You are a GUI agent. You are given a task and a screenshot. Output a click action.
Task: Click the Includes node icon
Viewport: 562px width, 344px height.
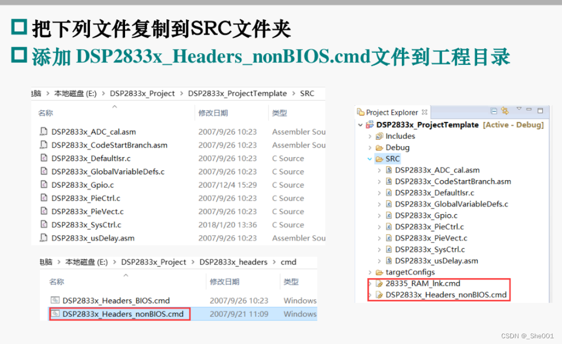click(x=379, y=136)
